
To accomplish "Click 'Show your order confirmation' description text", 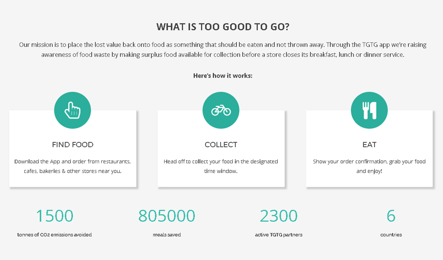I will click(x=369, y=166).
